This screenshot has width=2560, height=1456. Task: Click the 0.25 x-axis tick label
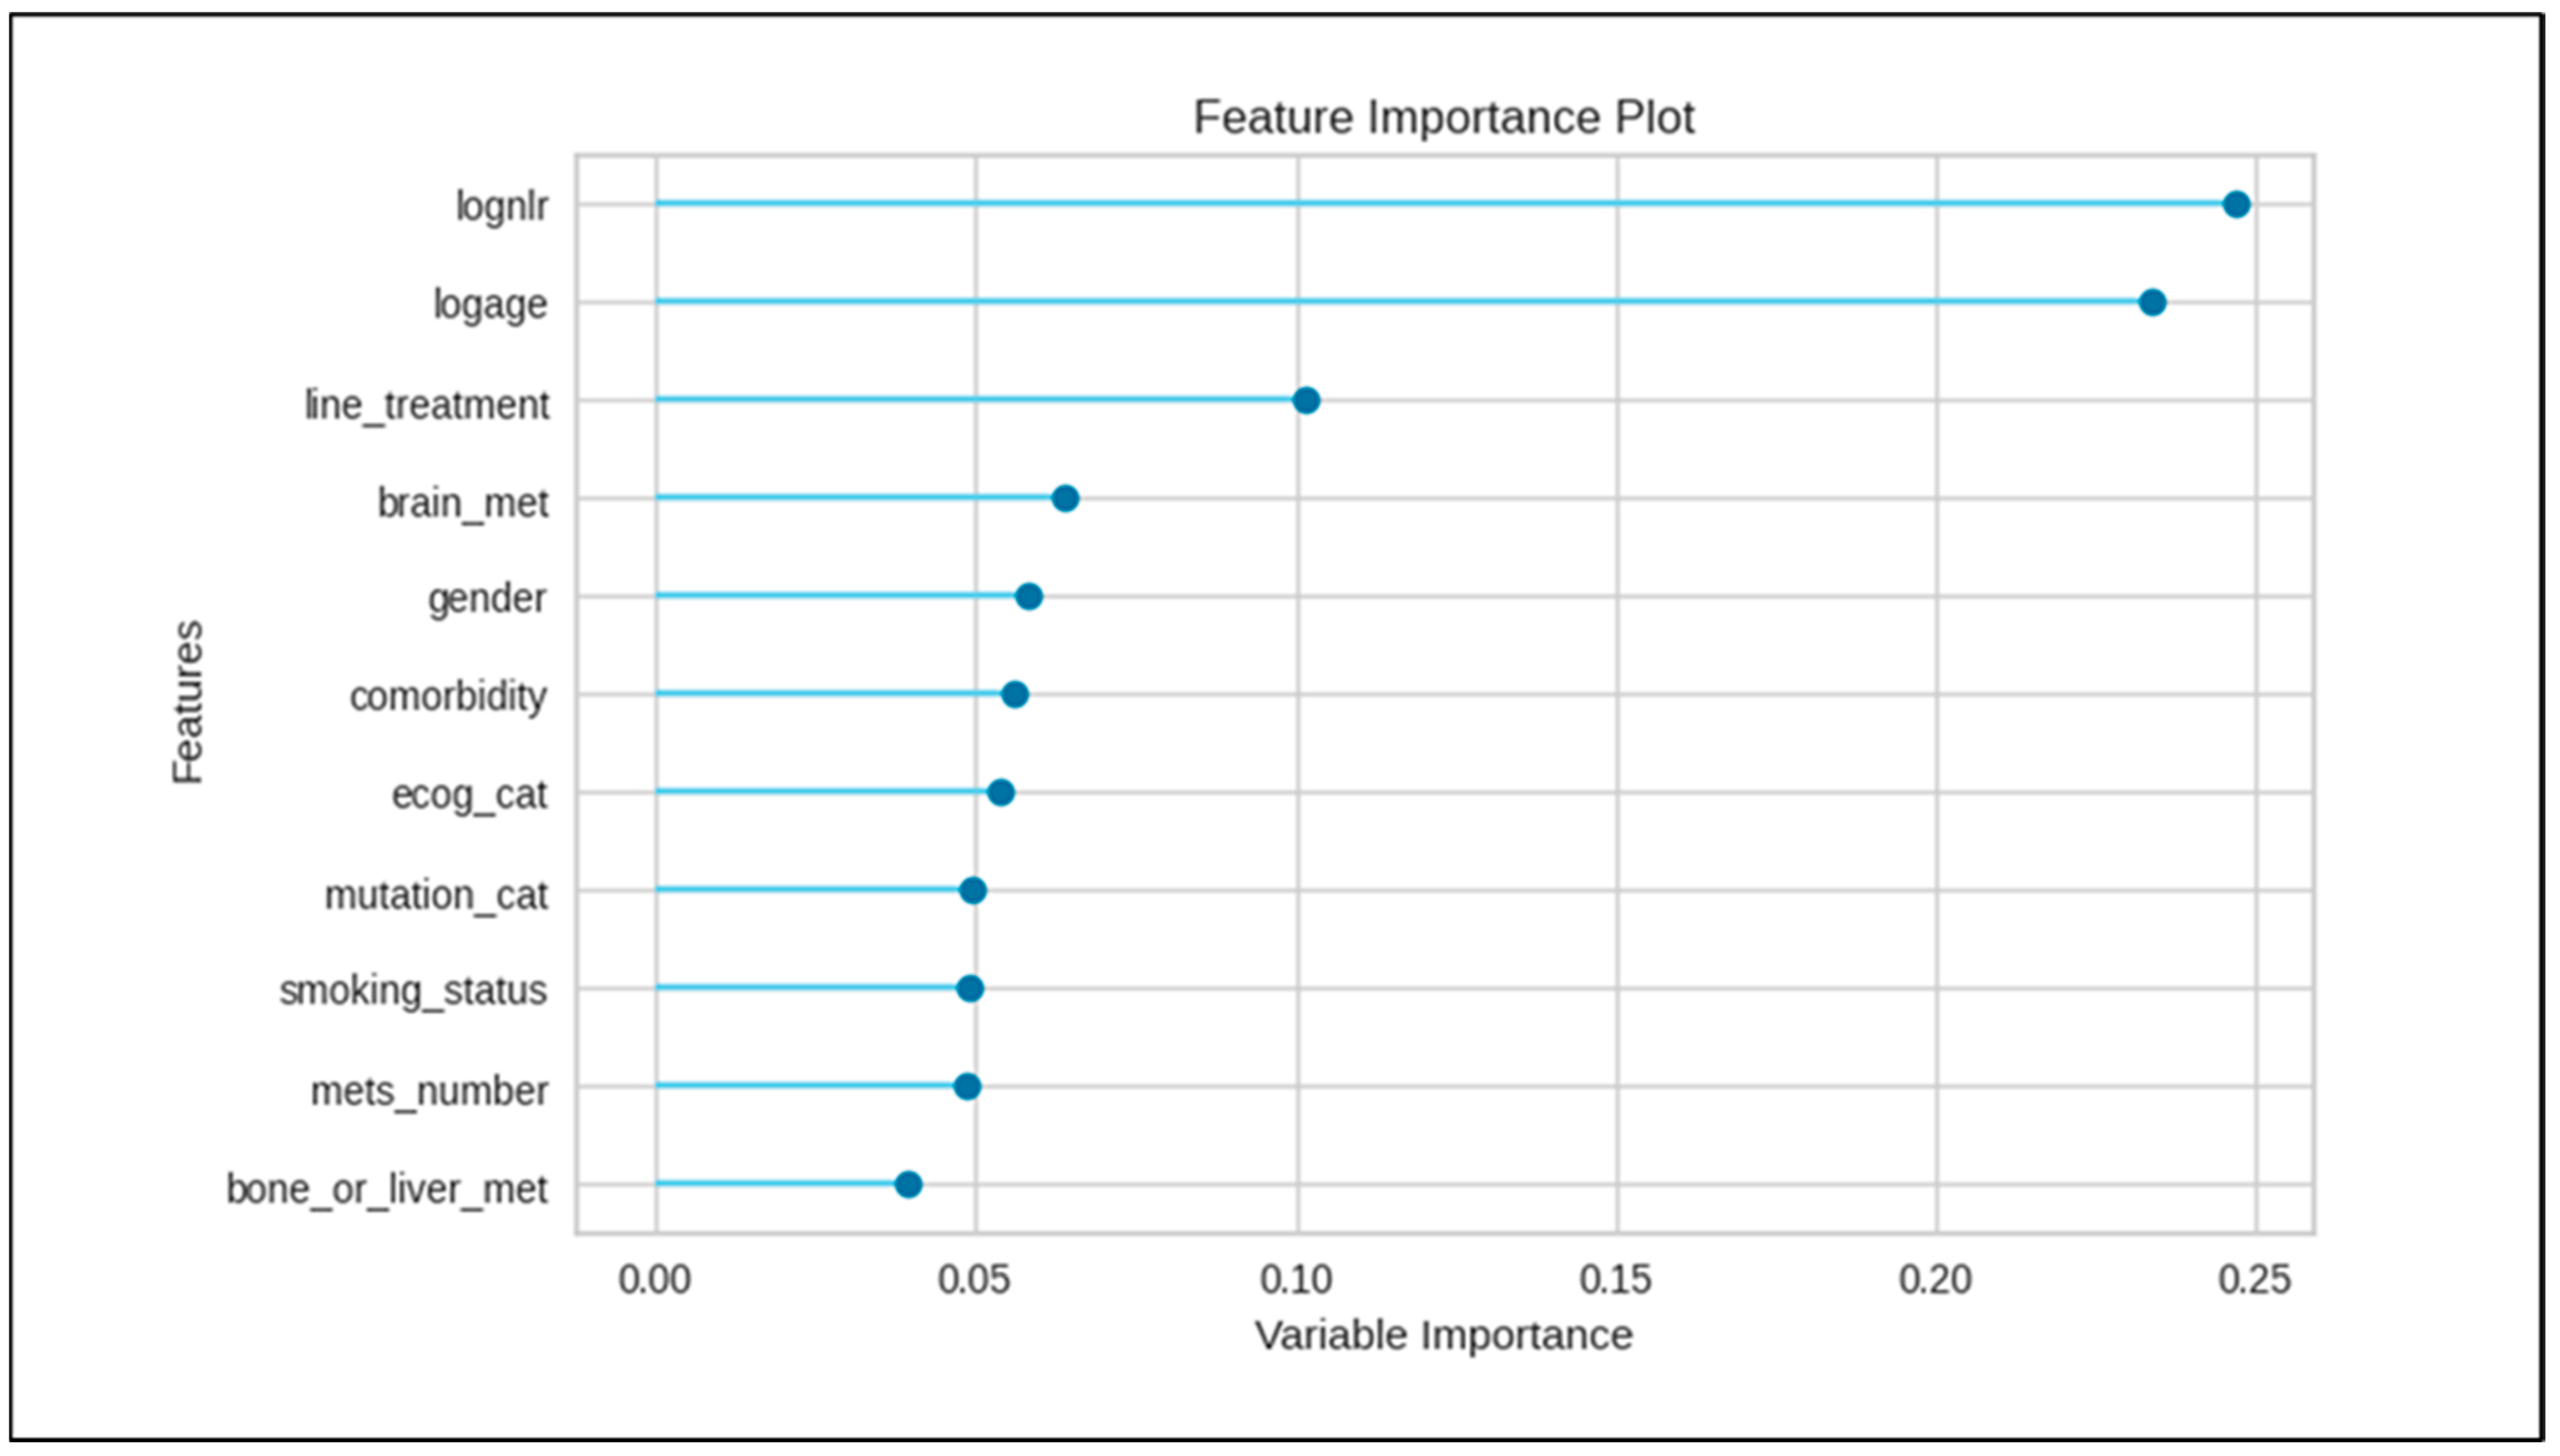(2254, 1280)
